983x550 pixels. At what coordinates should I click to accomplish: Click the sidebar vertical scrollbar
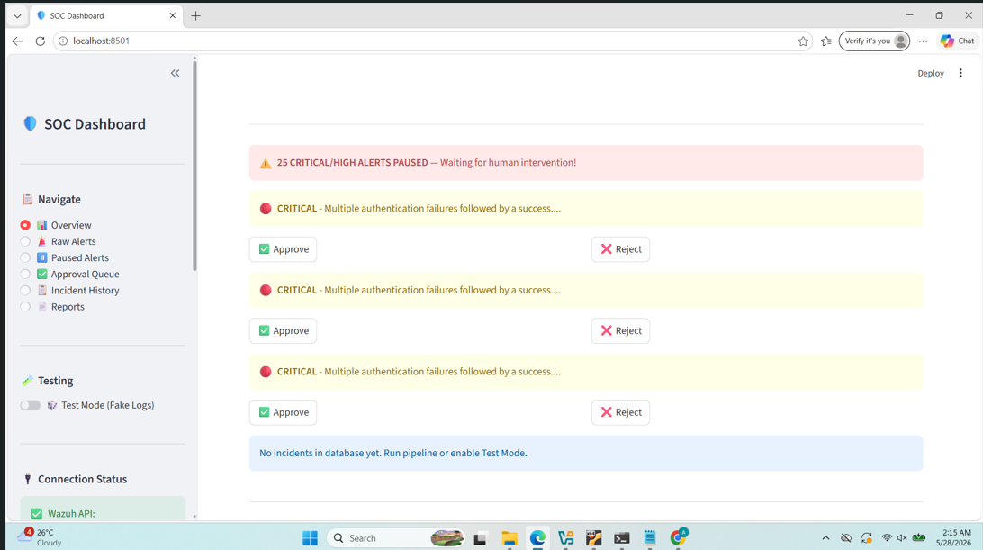[195, 167]
